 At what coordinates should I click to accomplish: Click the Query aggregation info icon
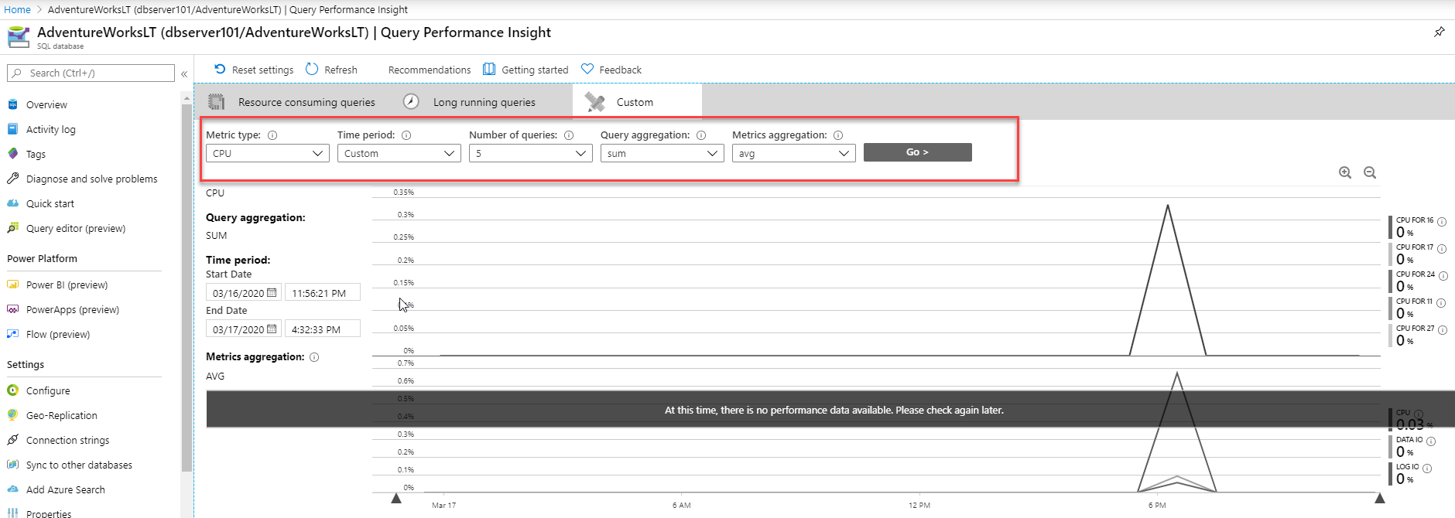[701, 135]
